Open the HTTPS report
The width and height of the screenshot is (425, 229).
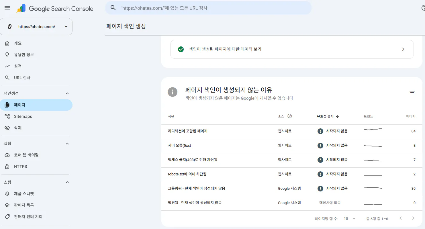pyautogui.click(x=36, y=167)
